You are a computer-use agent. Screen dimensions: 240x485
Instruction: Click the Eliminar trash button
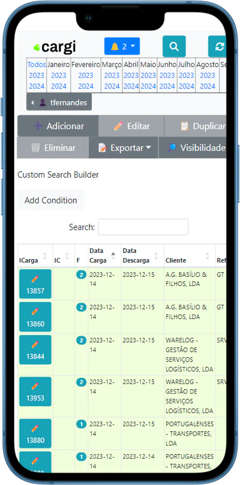(x=53, y=148)
